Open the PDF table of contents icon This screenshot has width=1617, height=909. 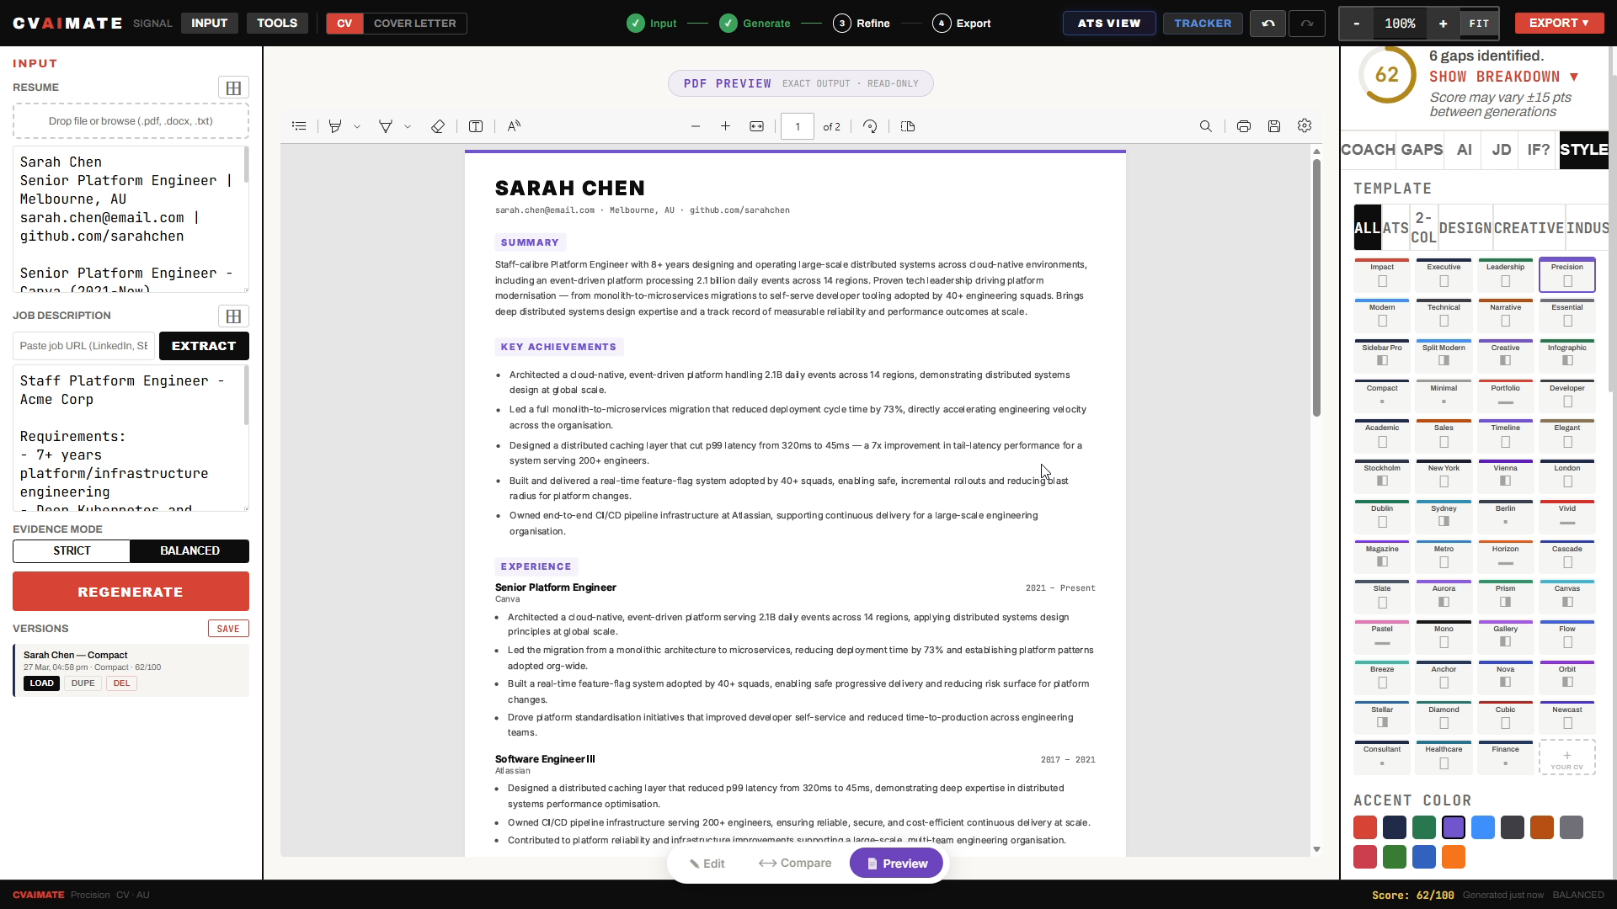299,126
